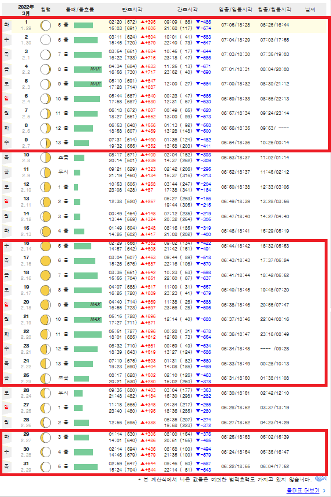Click the chevron arrow beside 물때표 더보기

324,491
